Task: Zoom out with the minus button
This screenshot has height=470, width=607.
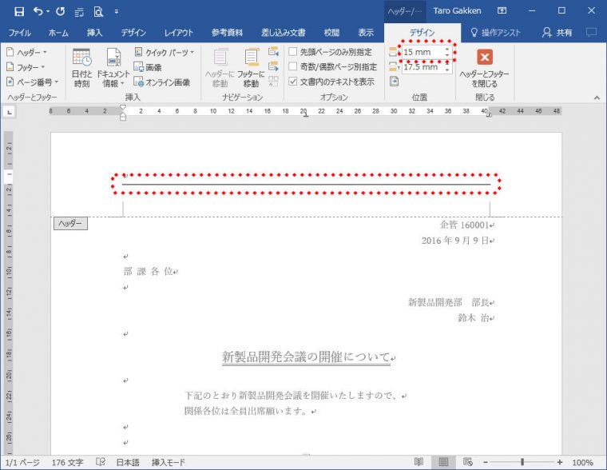Action: [486, 462]
